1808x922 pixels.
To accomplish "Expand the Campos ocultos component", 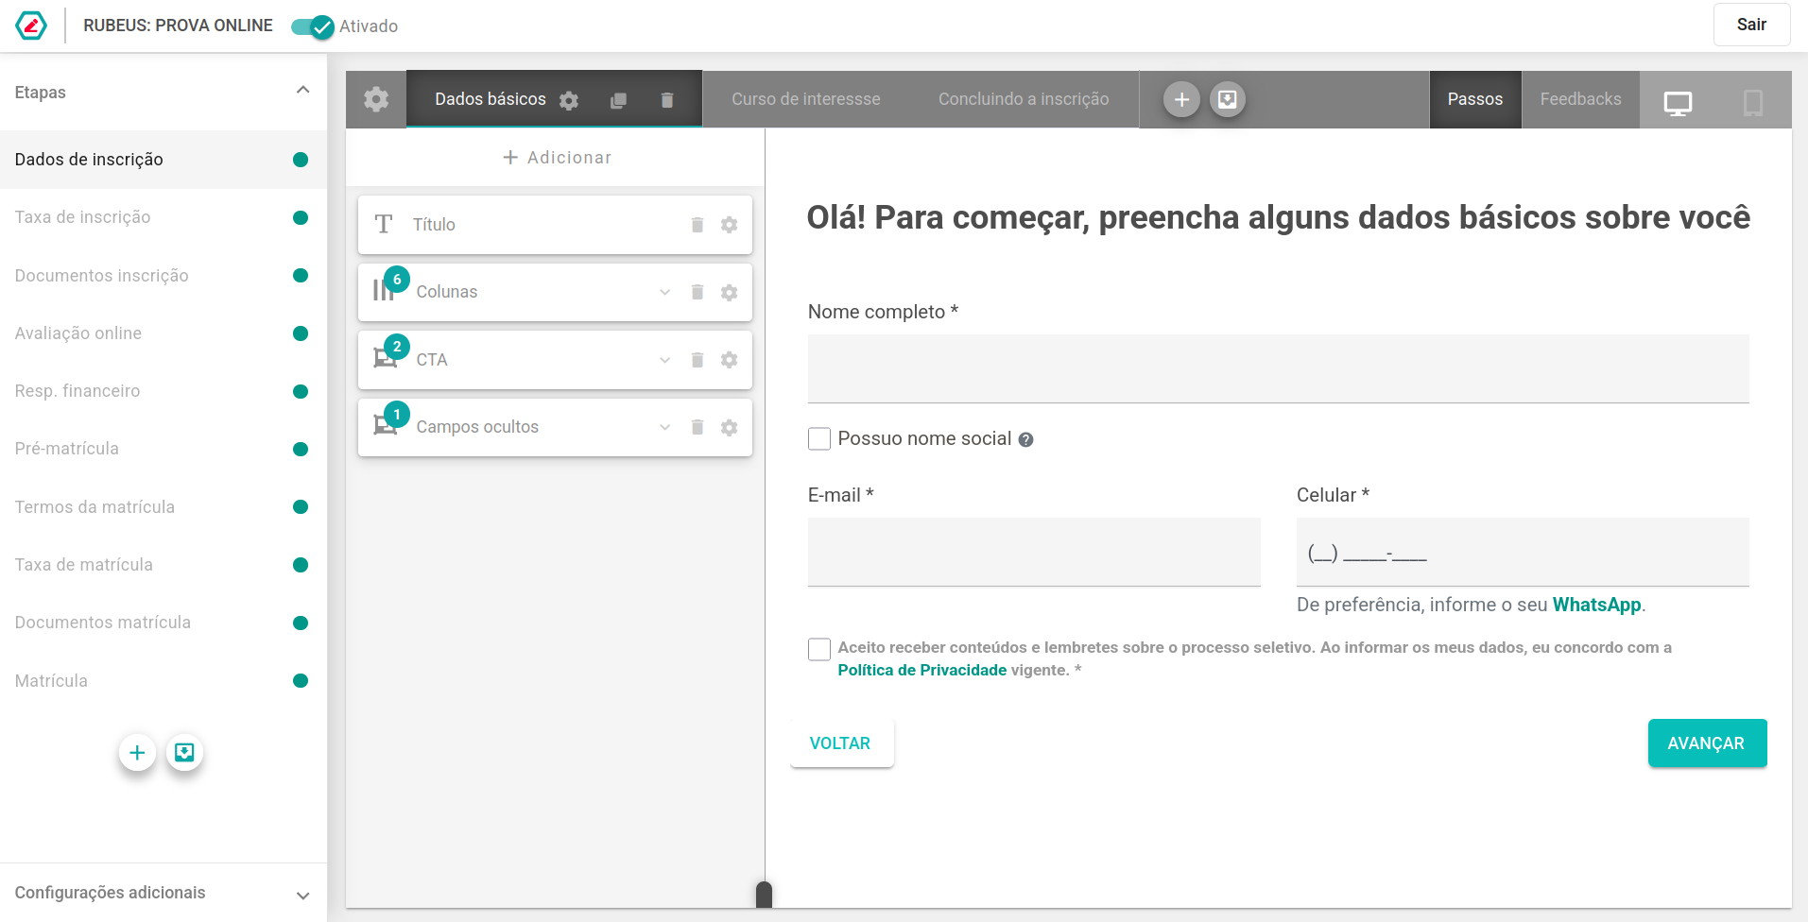I will [665, 427].
